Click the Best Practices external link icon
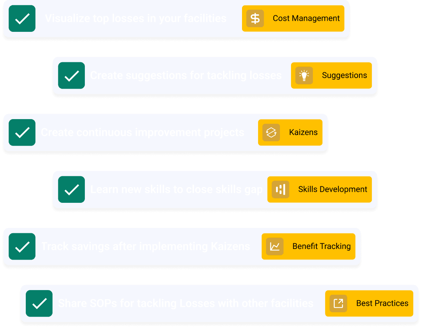 338,303
